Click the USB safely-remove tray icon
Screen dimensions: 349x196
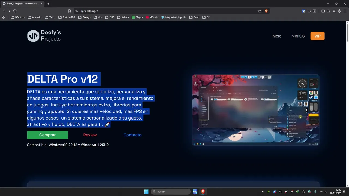click(303, 192)
